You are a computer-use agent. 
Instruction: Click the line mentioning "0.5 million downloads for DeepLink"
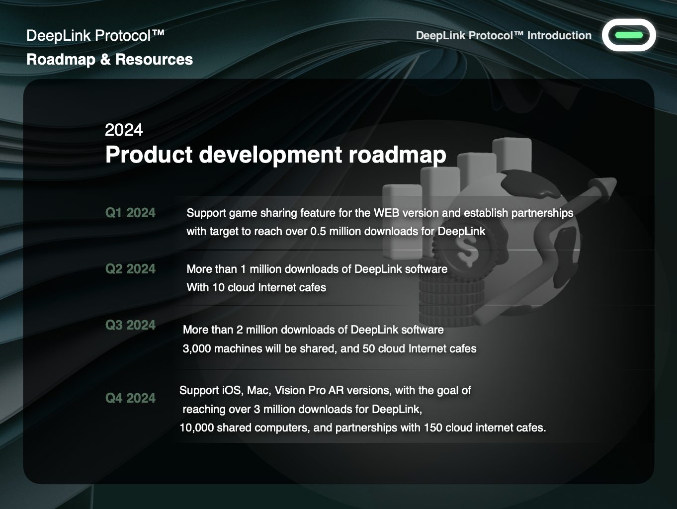click(336, 232)
